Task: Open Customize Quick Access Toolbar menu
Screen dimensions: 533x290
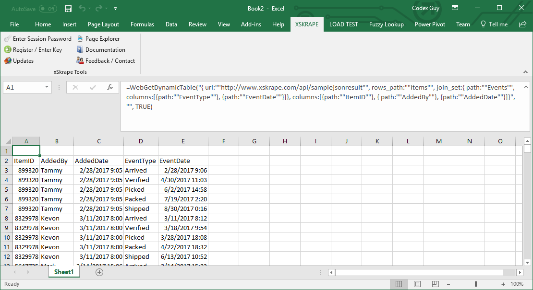Action: [116, 9]
